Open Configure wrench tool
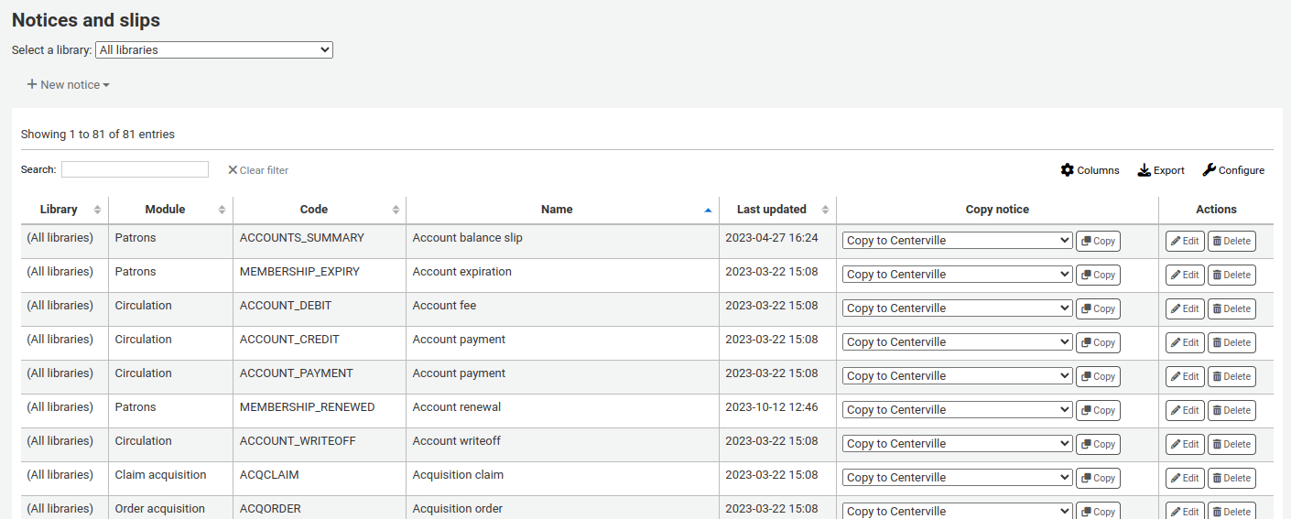Image resolution: width=1291 pixels, height=519 pixels. tap(1210, 170)
